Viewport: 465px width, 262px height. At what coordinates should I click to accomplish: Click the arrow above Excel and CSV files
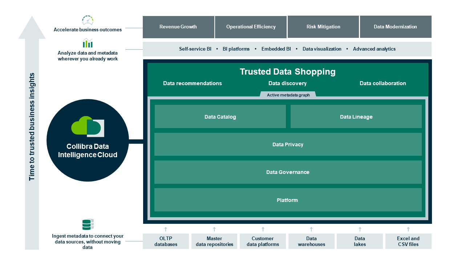(408, 229)
